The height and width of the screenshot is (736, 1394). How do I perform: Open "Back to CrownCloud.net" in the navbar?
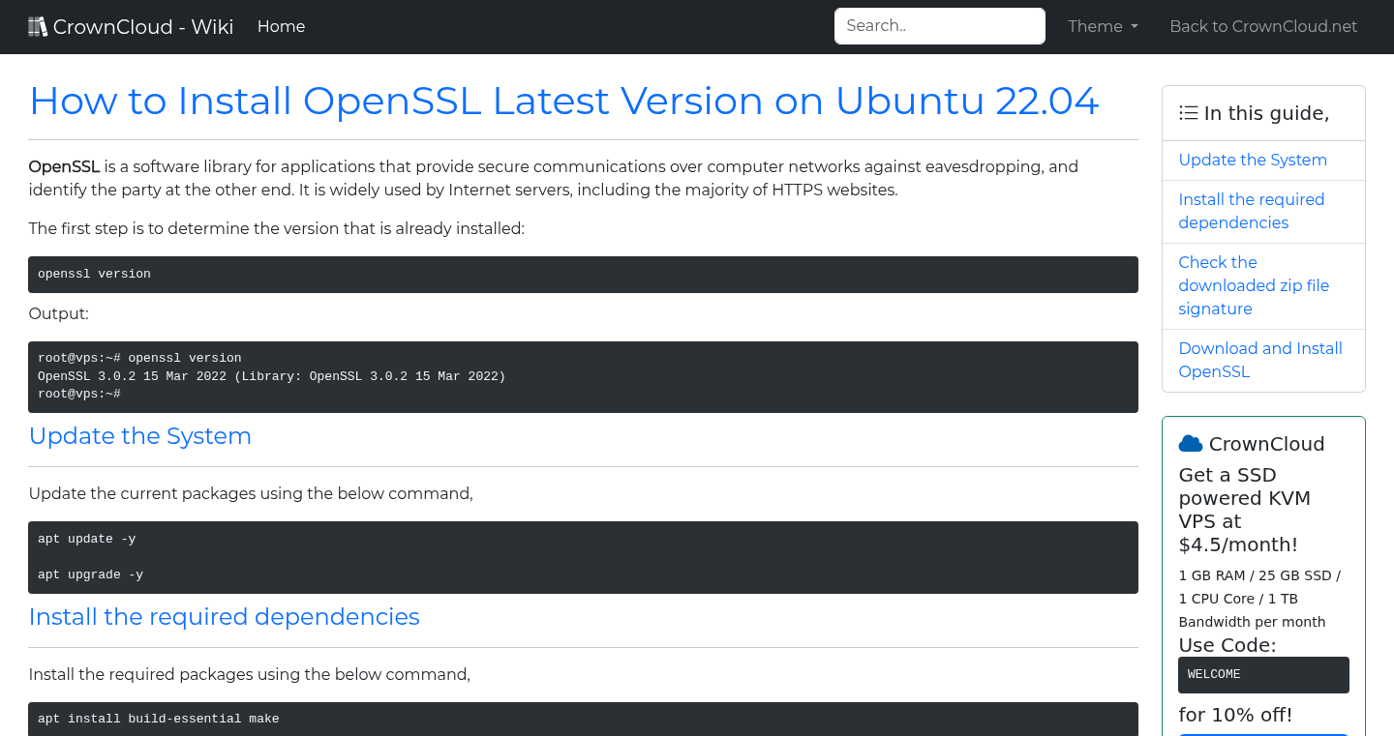coord(1263,26)
